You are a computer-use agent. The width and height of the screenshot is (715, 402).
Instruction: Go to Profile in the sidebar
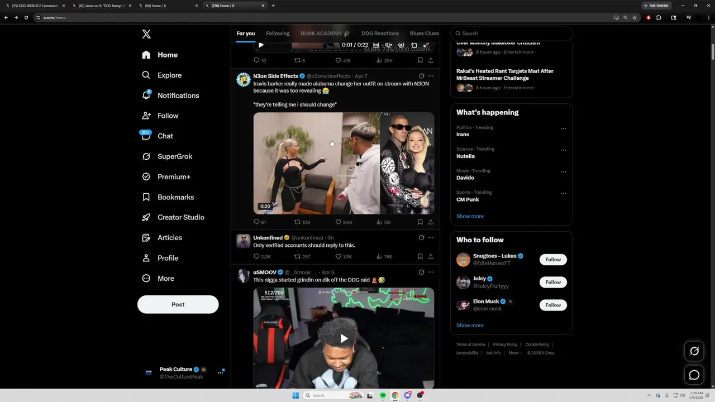pyautogui.click(x=160, y=258)
